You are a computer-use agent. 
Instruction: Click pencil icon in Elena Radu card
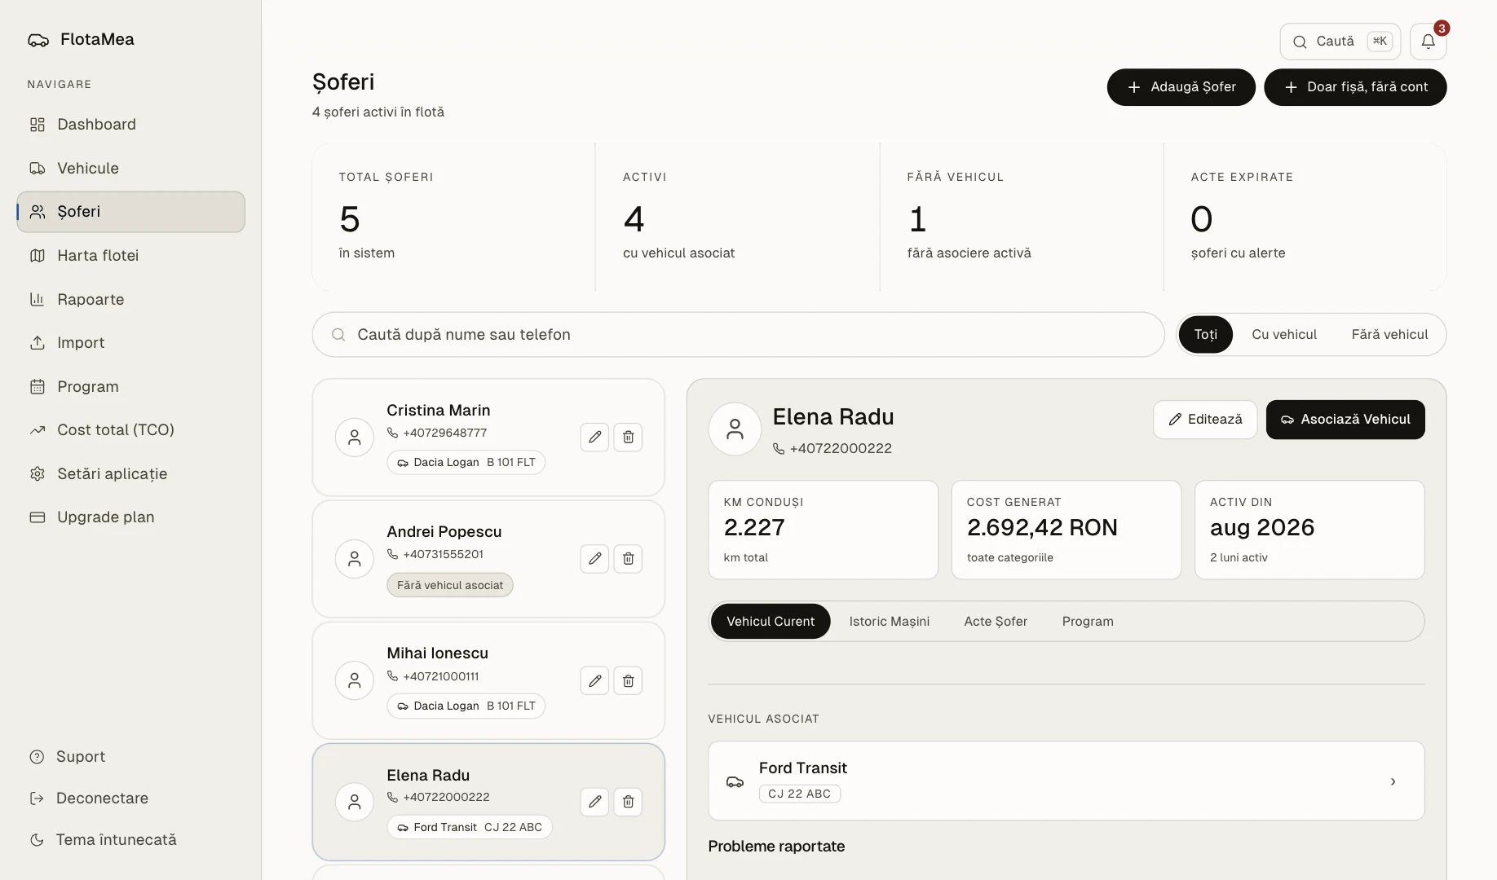[595, 802]
